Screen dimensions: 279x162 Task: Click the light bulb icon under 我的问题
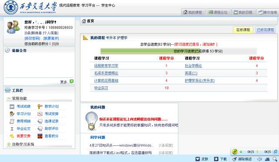point(92,121)
